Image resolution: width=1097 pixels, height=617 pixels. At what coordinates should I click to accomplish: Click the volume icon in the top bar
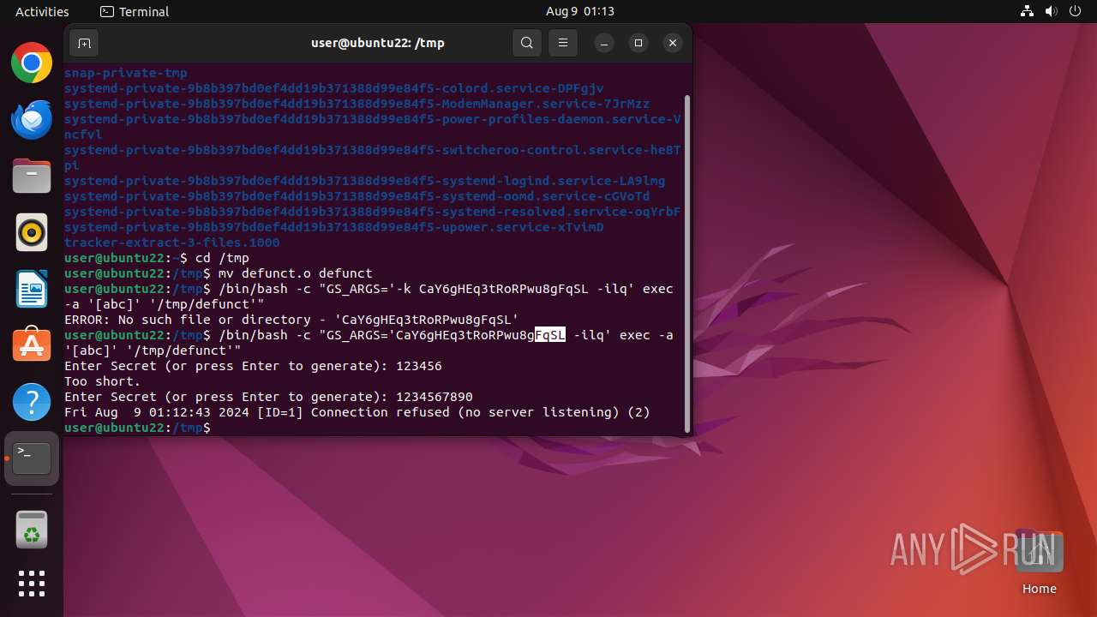[x=1052, y=11]
